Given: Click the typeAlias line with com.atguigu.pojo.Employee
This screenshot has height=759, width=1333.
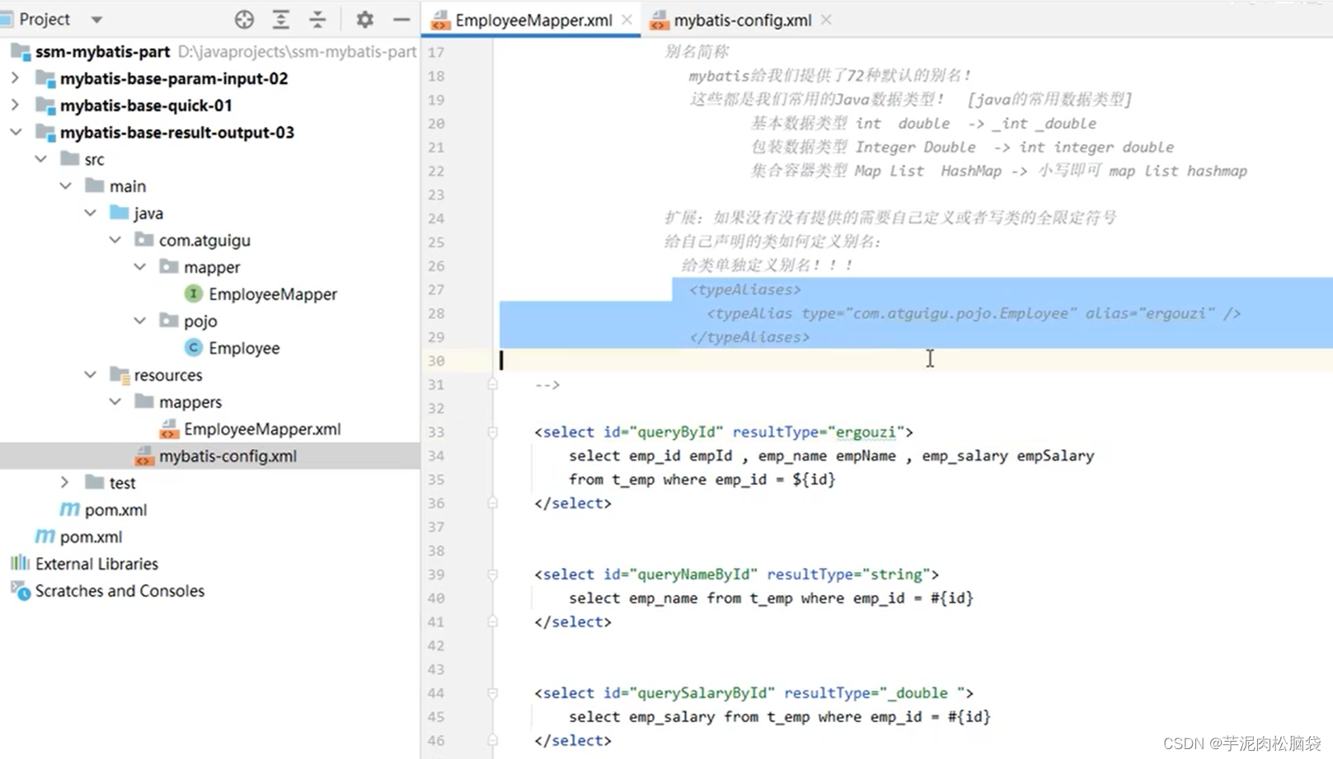Looking at the screenshot, I should (973, 313).
